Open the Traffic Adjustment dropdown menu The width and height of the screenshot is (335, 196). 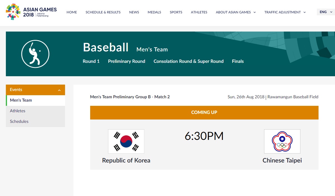[x=285, y=12]
